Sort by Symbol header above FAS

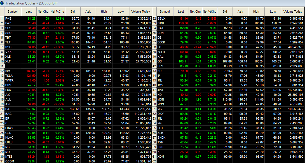pos(13,12)
